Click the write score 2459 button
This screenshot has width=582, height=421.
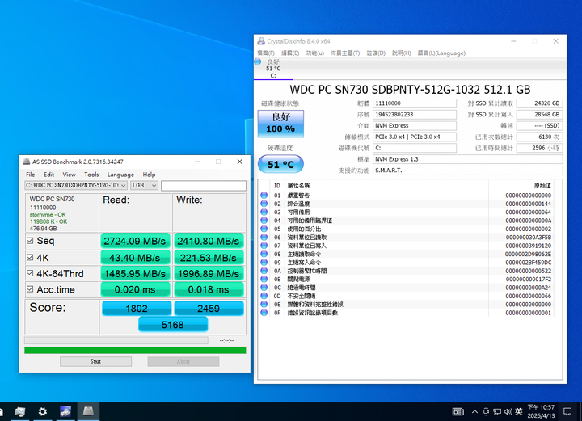[209, 308]
